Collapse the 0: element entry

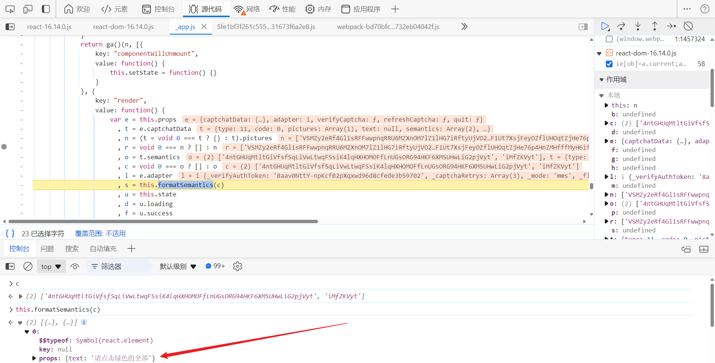(27, 332)
